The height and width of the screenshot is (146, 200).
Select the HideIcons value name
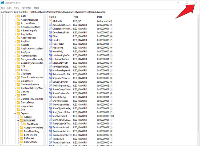58,48
